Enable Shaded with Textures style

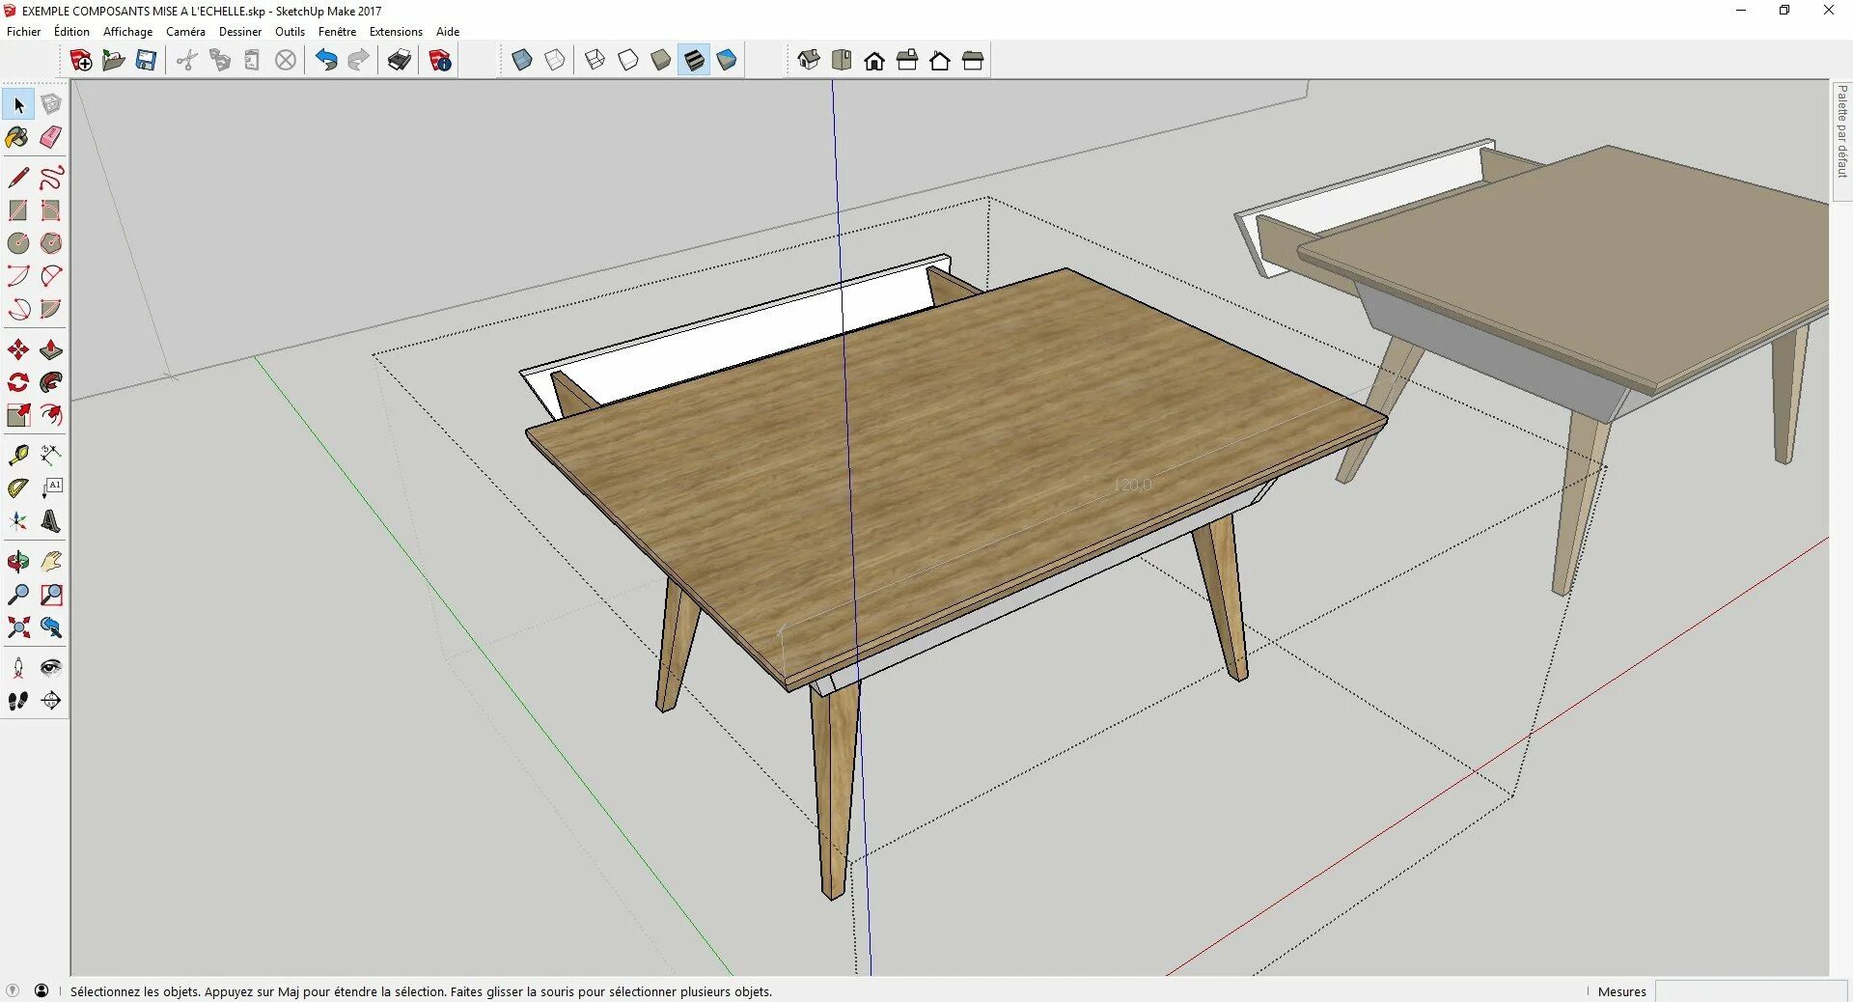click(x=694, y=60)
